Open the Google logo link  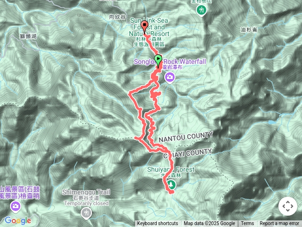[x=18, y=220]
